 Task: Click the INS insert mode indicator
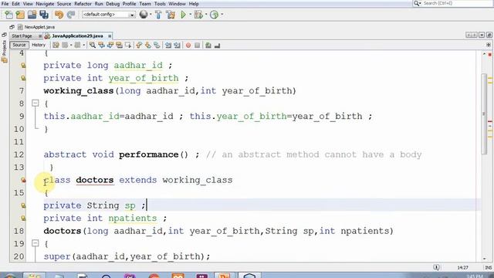point(488,268)
